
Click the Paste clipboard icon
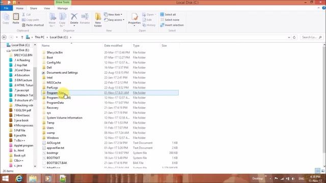[x=16, y=19]
